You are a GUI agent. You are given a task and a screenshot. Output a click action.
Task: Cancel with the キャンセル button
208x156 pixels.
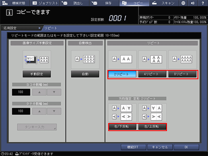pos(160,147)
